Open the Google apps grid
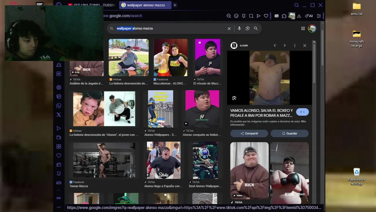Viewport: 376px width, 212px height. click(x=303, y=29)
